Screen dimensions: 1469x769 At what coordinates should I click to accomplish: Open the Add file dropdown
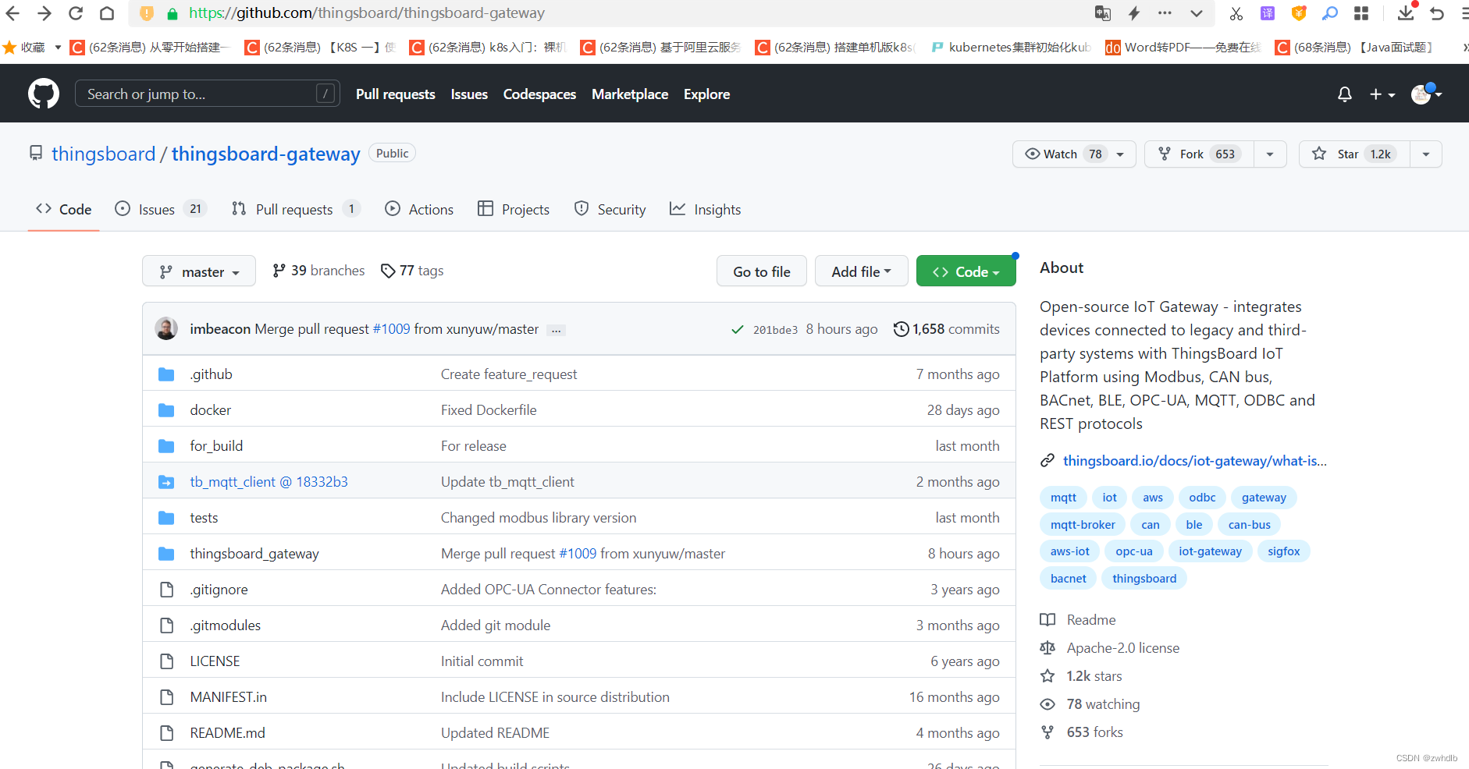point(861,271)
